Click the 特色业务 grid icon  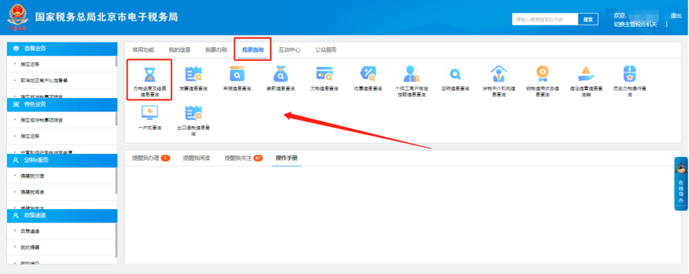16,104
